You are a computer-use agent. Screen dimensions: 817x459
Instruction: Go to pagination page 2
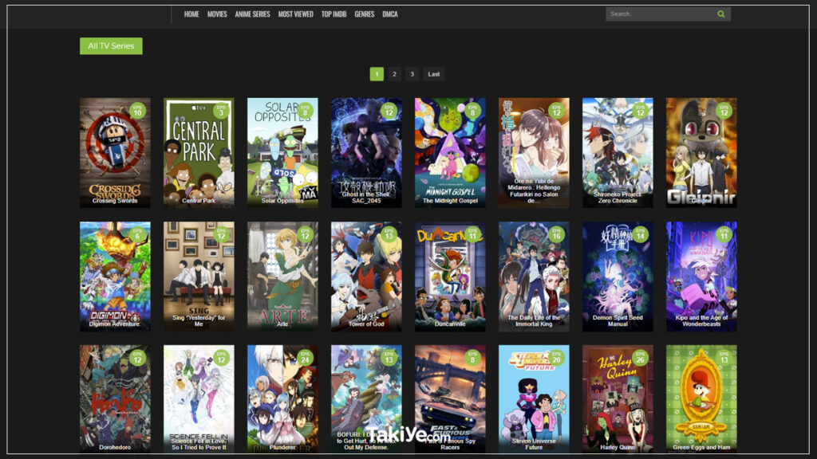pyautogui.click(x=394, y=74)
